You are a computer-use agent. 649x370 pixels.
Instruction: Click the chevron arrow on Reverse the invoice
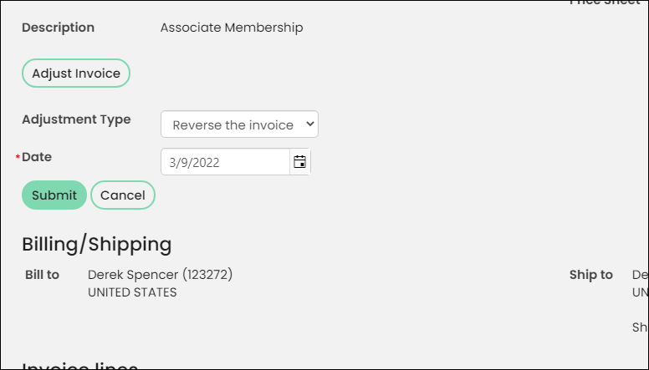pos(309,124)
